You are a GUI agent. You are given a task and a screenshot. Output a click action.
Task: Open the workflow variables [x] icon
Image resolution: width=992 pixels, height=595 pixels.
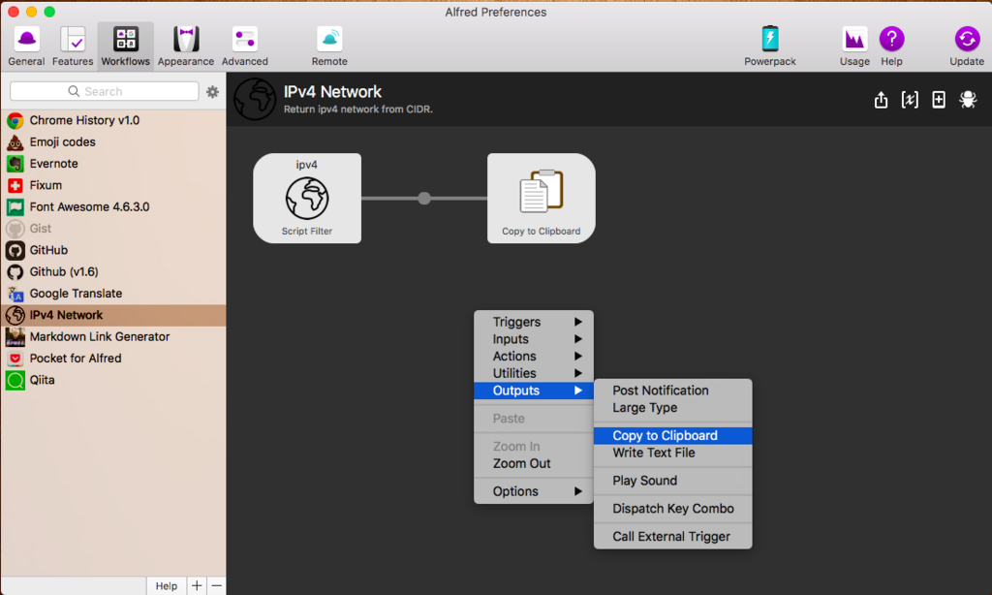coord(910,100)
